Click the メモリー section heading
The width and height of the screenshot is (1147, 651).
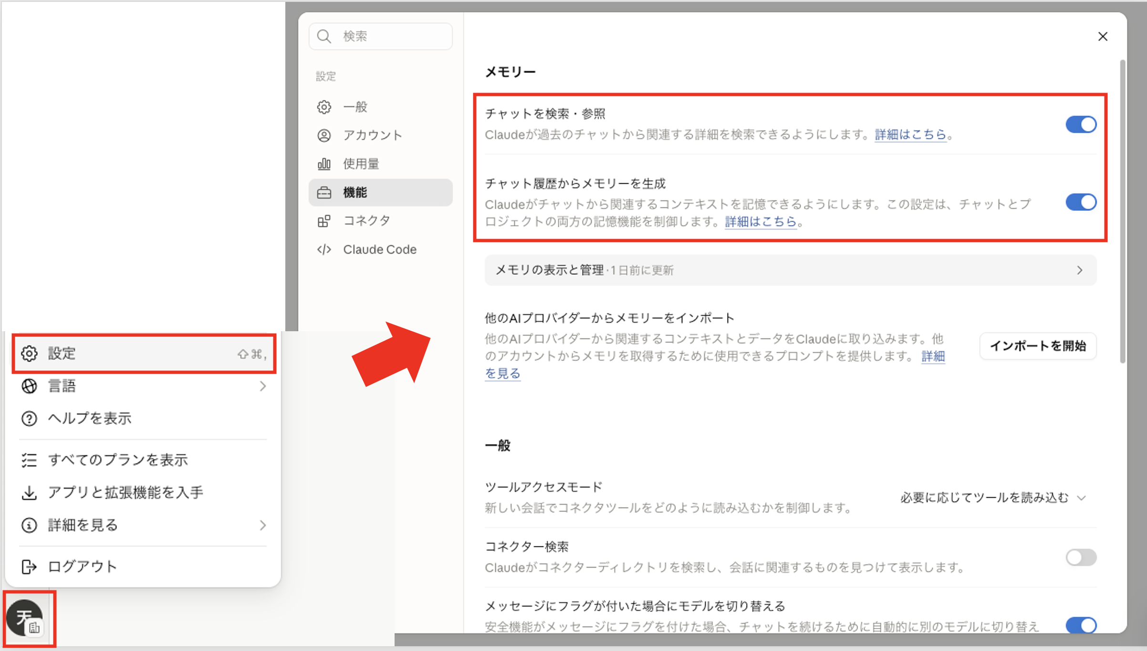coord(510,72)
